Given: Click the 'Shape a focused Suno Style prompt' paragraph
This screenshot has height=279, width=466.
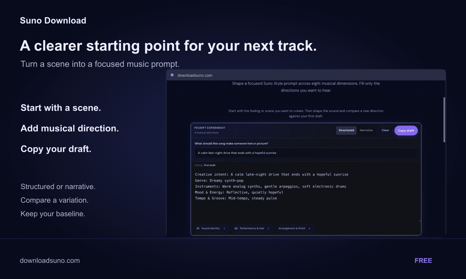Looking at the screenshot, I should [306, 87].
